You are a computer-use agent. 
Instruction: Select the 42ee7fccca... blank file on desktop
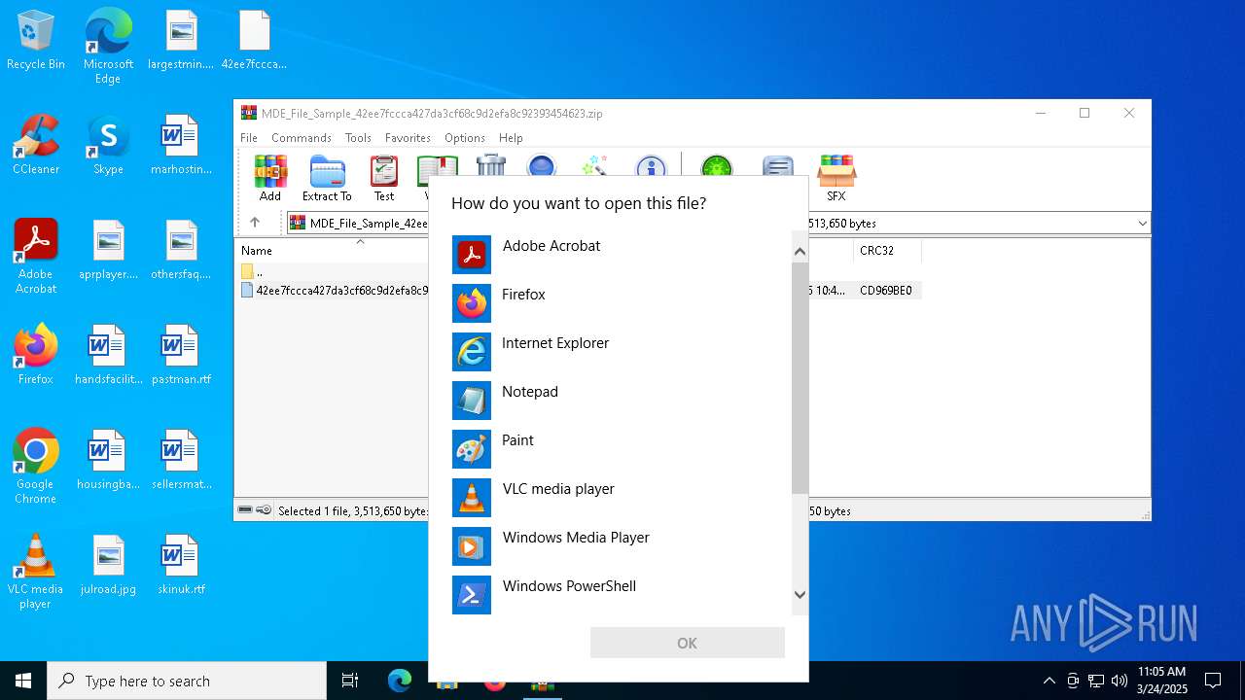pos(254,41)
